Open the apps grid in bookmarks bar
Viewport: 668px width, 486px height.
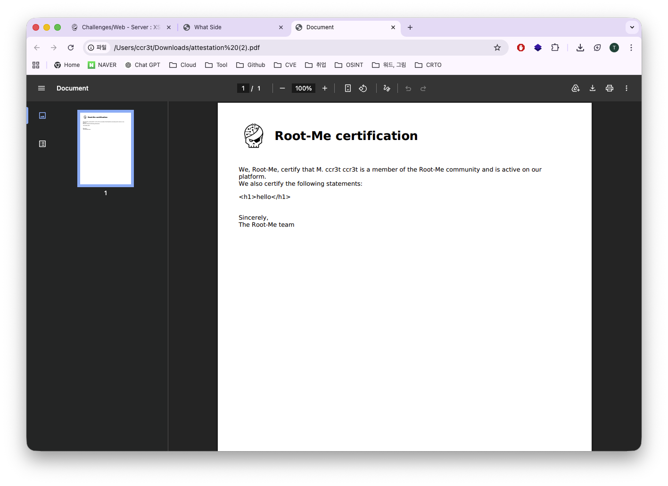36,65
